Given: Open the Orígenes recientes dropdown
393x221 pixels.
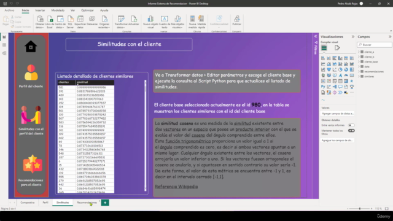Looking at the screenshot, I should pyautogui.click(x=104, y=22).
